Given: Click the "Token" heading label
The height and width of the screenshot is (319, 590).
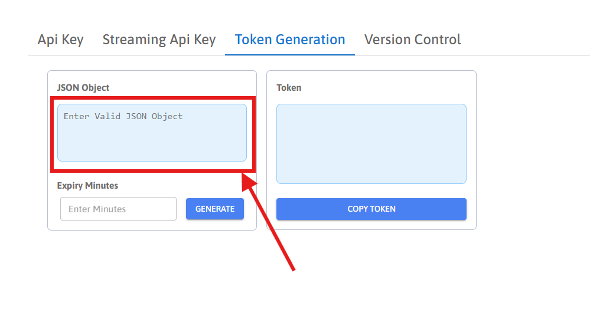Looking at the screenshot, I should (289, 88).
